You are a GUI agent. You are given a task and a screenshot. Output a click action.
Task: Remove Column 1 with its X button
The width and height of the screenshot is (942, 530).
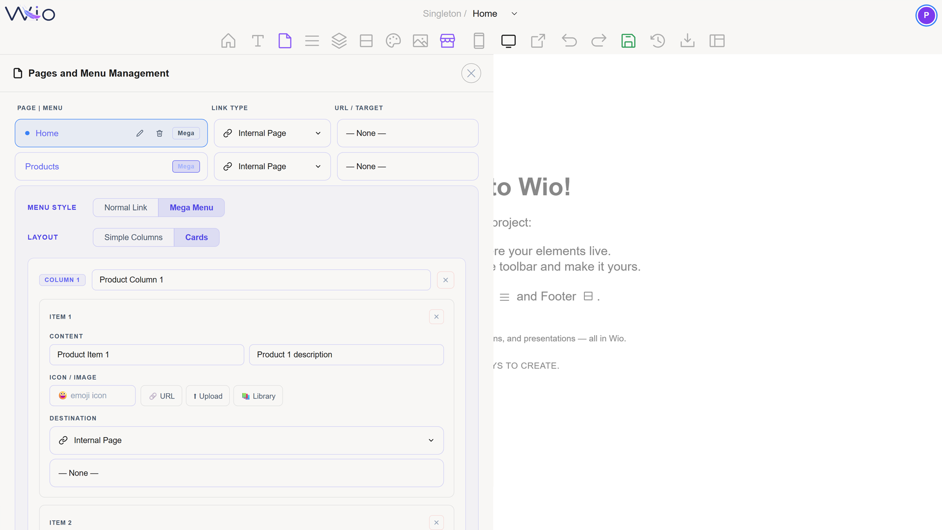pos(445,280)
